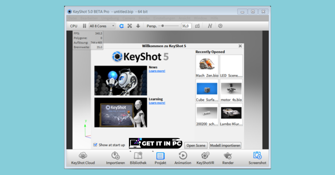Open the Bearbeiten menu

pyautogui.click(x=89, y=18)
